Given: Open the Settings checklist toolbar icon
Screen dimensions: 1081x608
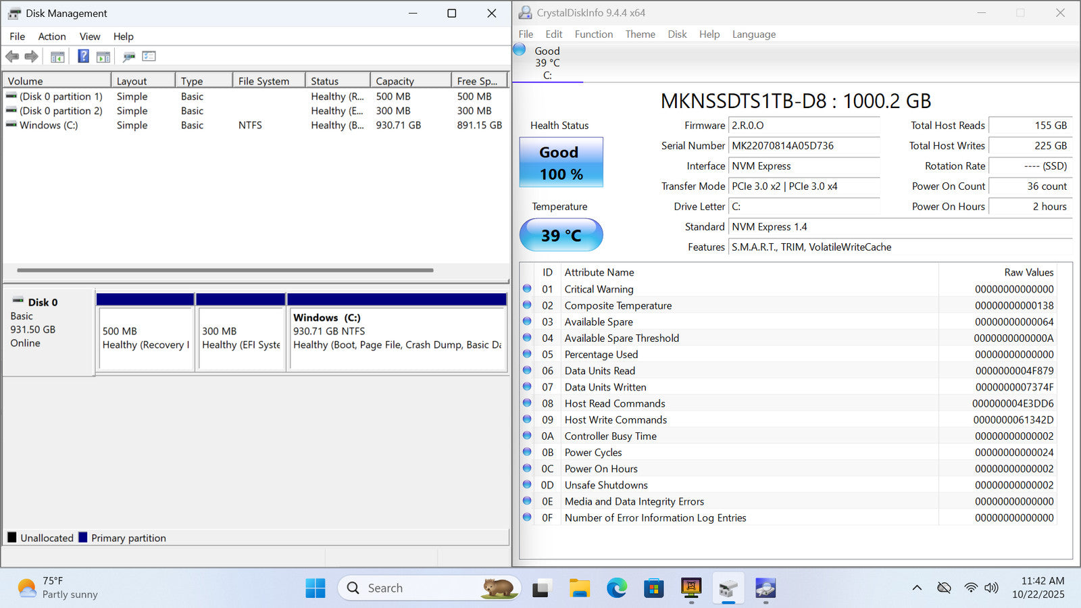Looking at the screenshot, I should pos(149,57).
